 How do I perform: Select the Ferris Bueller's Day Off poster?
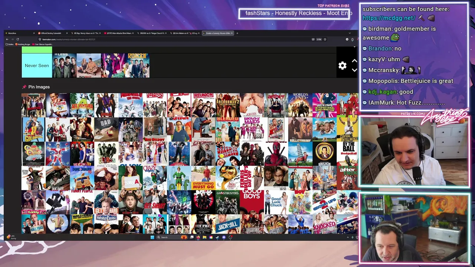pyautogui.click(x=252, y=178)
